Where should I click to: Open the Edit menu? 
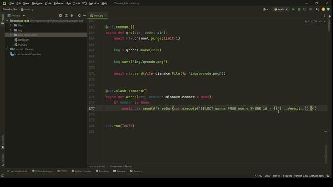19,3
